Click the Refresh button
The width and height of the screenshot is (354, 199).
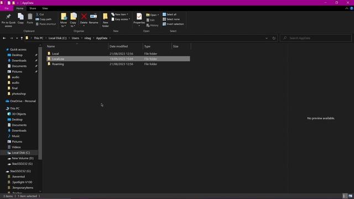pyautogui.click(x=274, y=38)
